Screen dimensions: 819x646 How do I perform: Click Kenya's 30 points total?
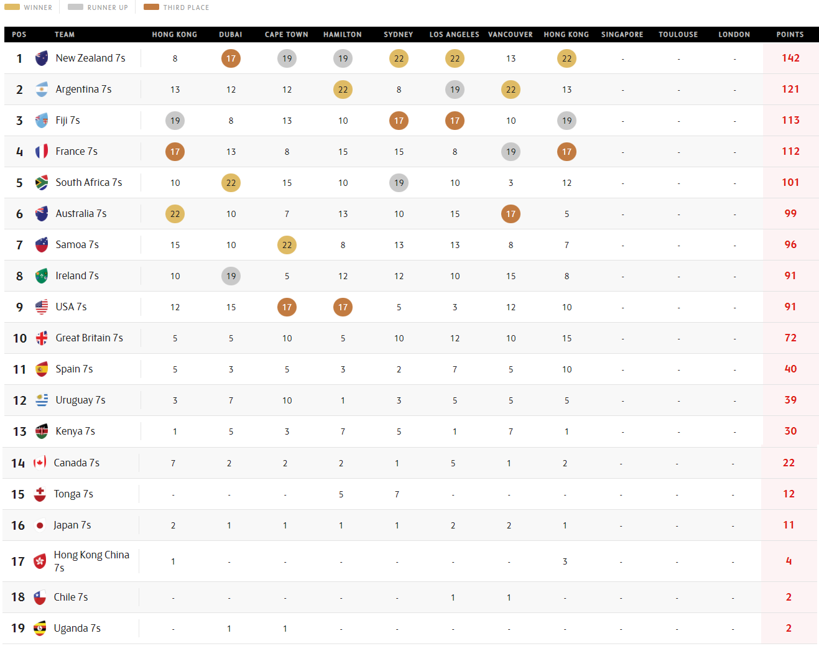[791, 431]
